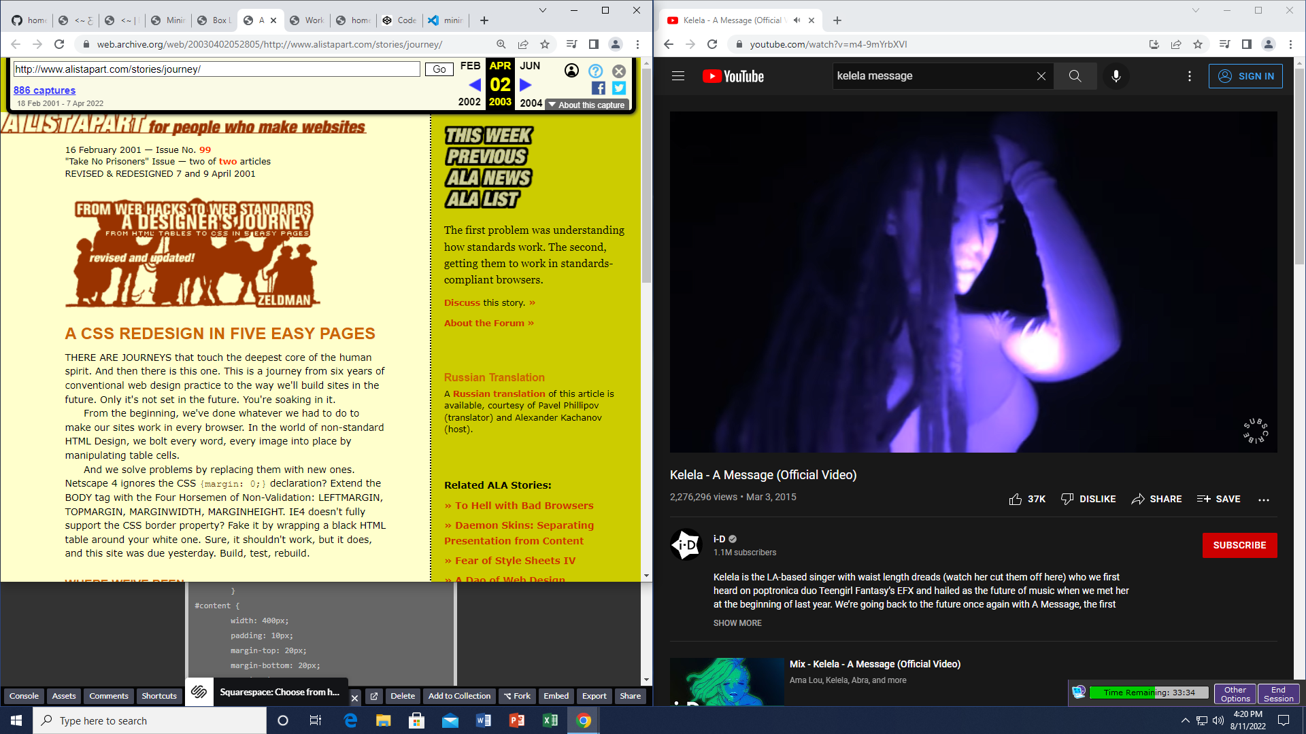Click the Wayback Machine URL input field

pos(216,69)
